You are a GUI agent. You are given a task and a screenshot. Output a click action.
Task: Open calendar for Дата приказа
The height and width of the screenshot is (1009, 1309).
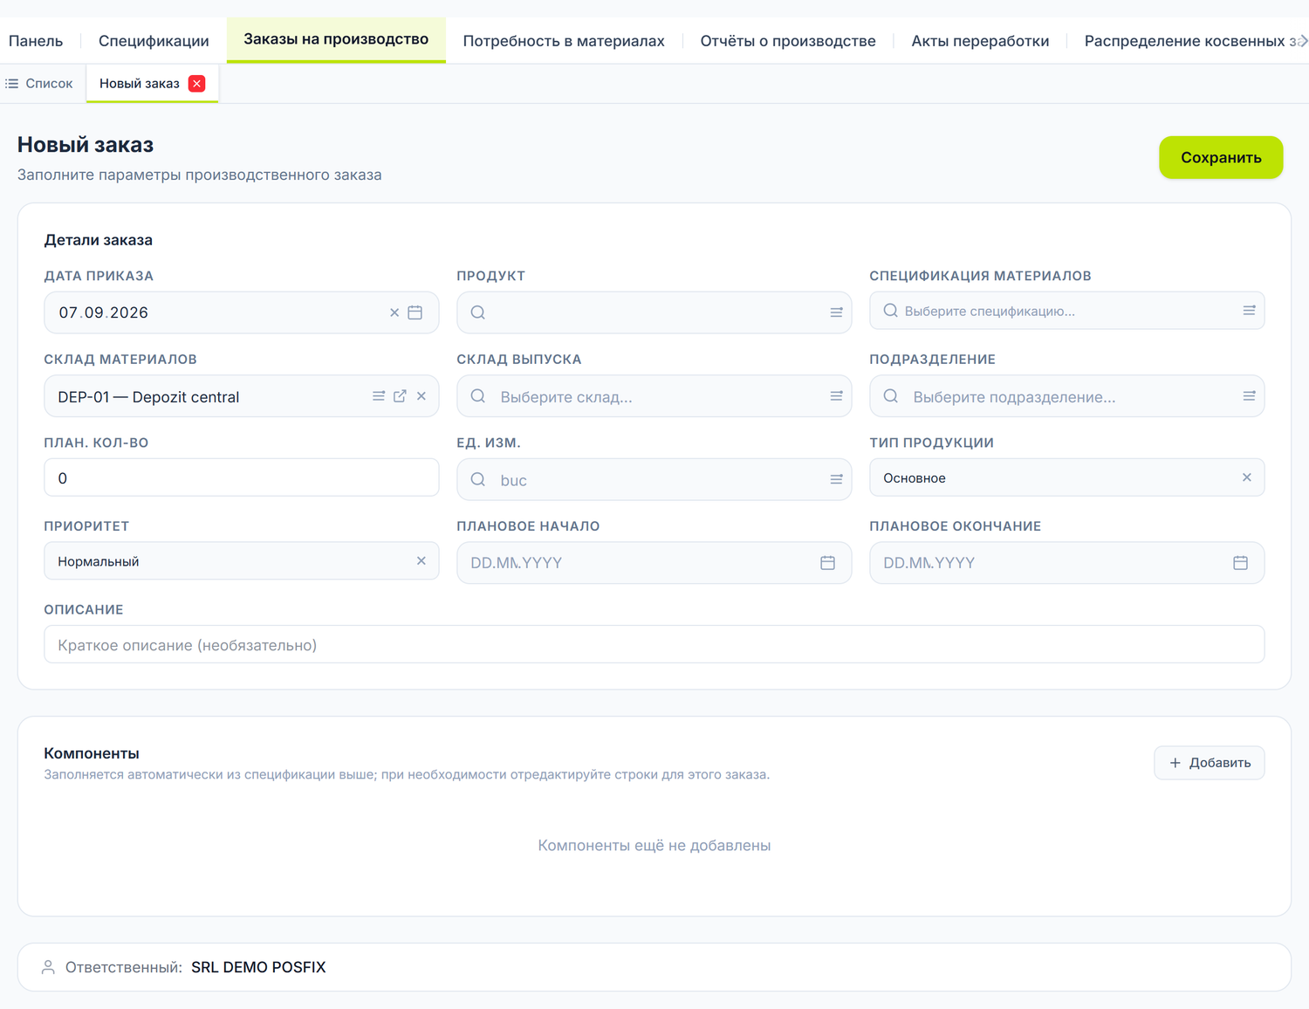pyautogui.click(x=415, y=312)
